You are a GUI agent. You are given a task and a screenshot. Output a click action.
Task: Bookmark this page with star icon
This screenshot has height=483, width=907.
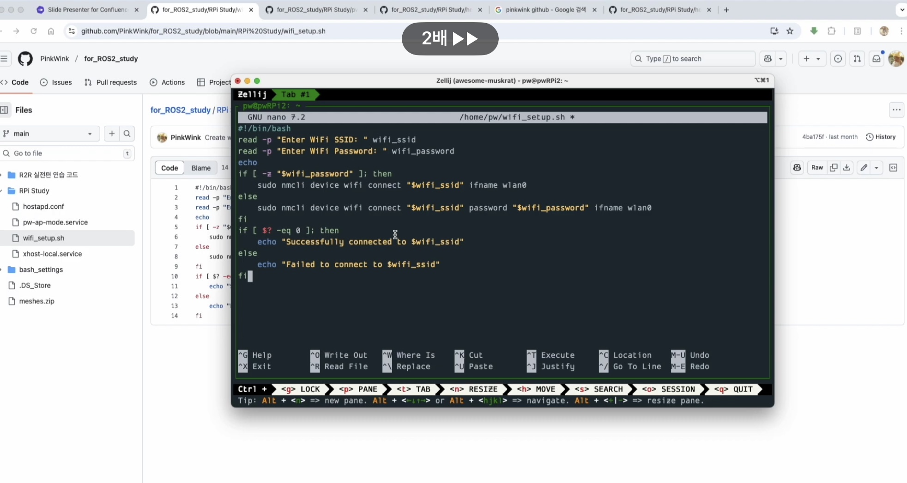[x=790, y=31]
